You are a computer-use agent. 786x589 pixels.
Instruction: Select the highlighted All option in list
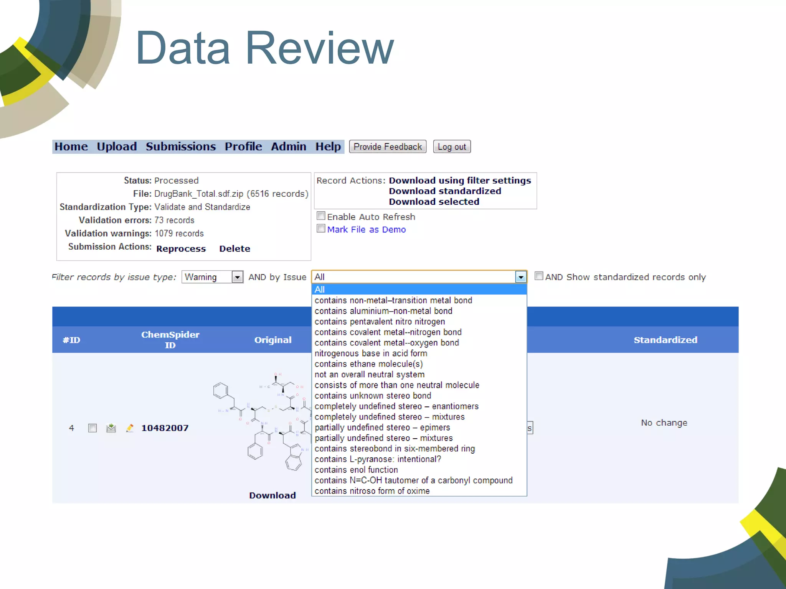(x=419, y=290)
